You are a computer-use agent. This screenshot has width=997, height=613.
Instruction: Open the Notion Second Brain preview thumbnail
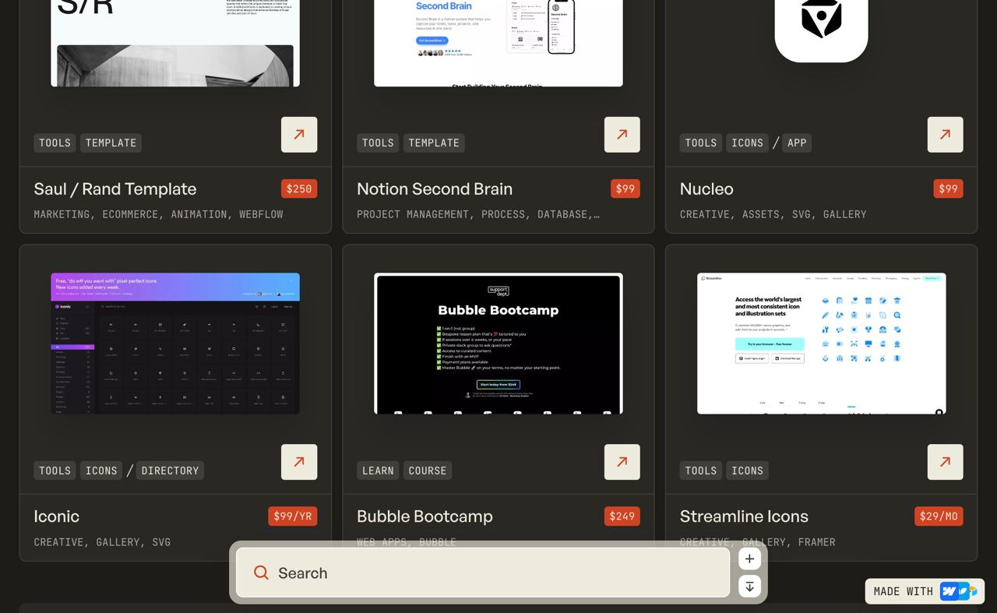point(498,43)
